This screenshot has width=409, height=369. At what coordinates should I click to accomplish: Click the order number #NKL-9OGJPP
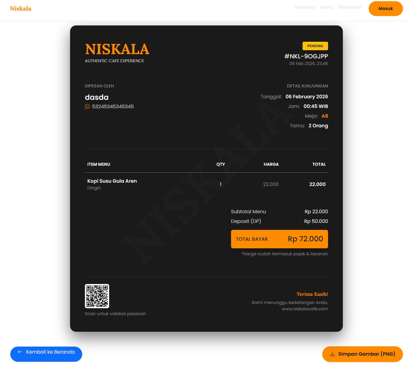coord(306,56)
